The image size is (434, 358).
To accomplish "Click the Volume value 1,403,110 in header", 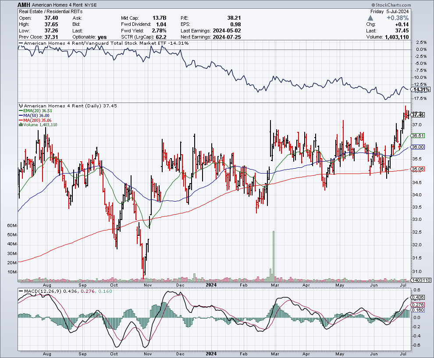I will (397, 37).
